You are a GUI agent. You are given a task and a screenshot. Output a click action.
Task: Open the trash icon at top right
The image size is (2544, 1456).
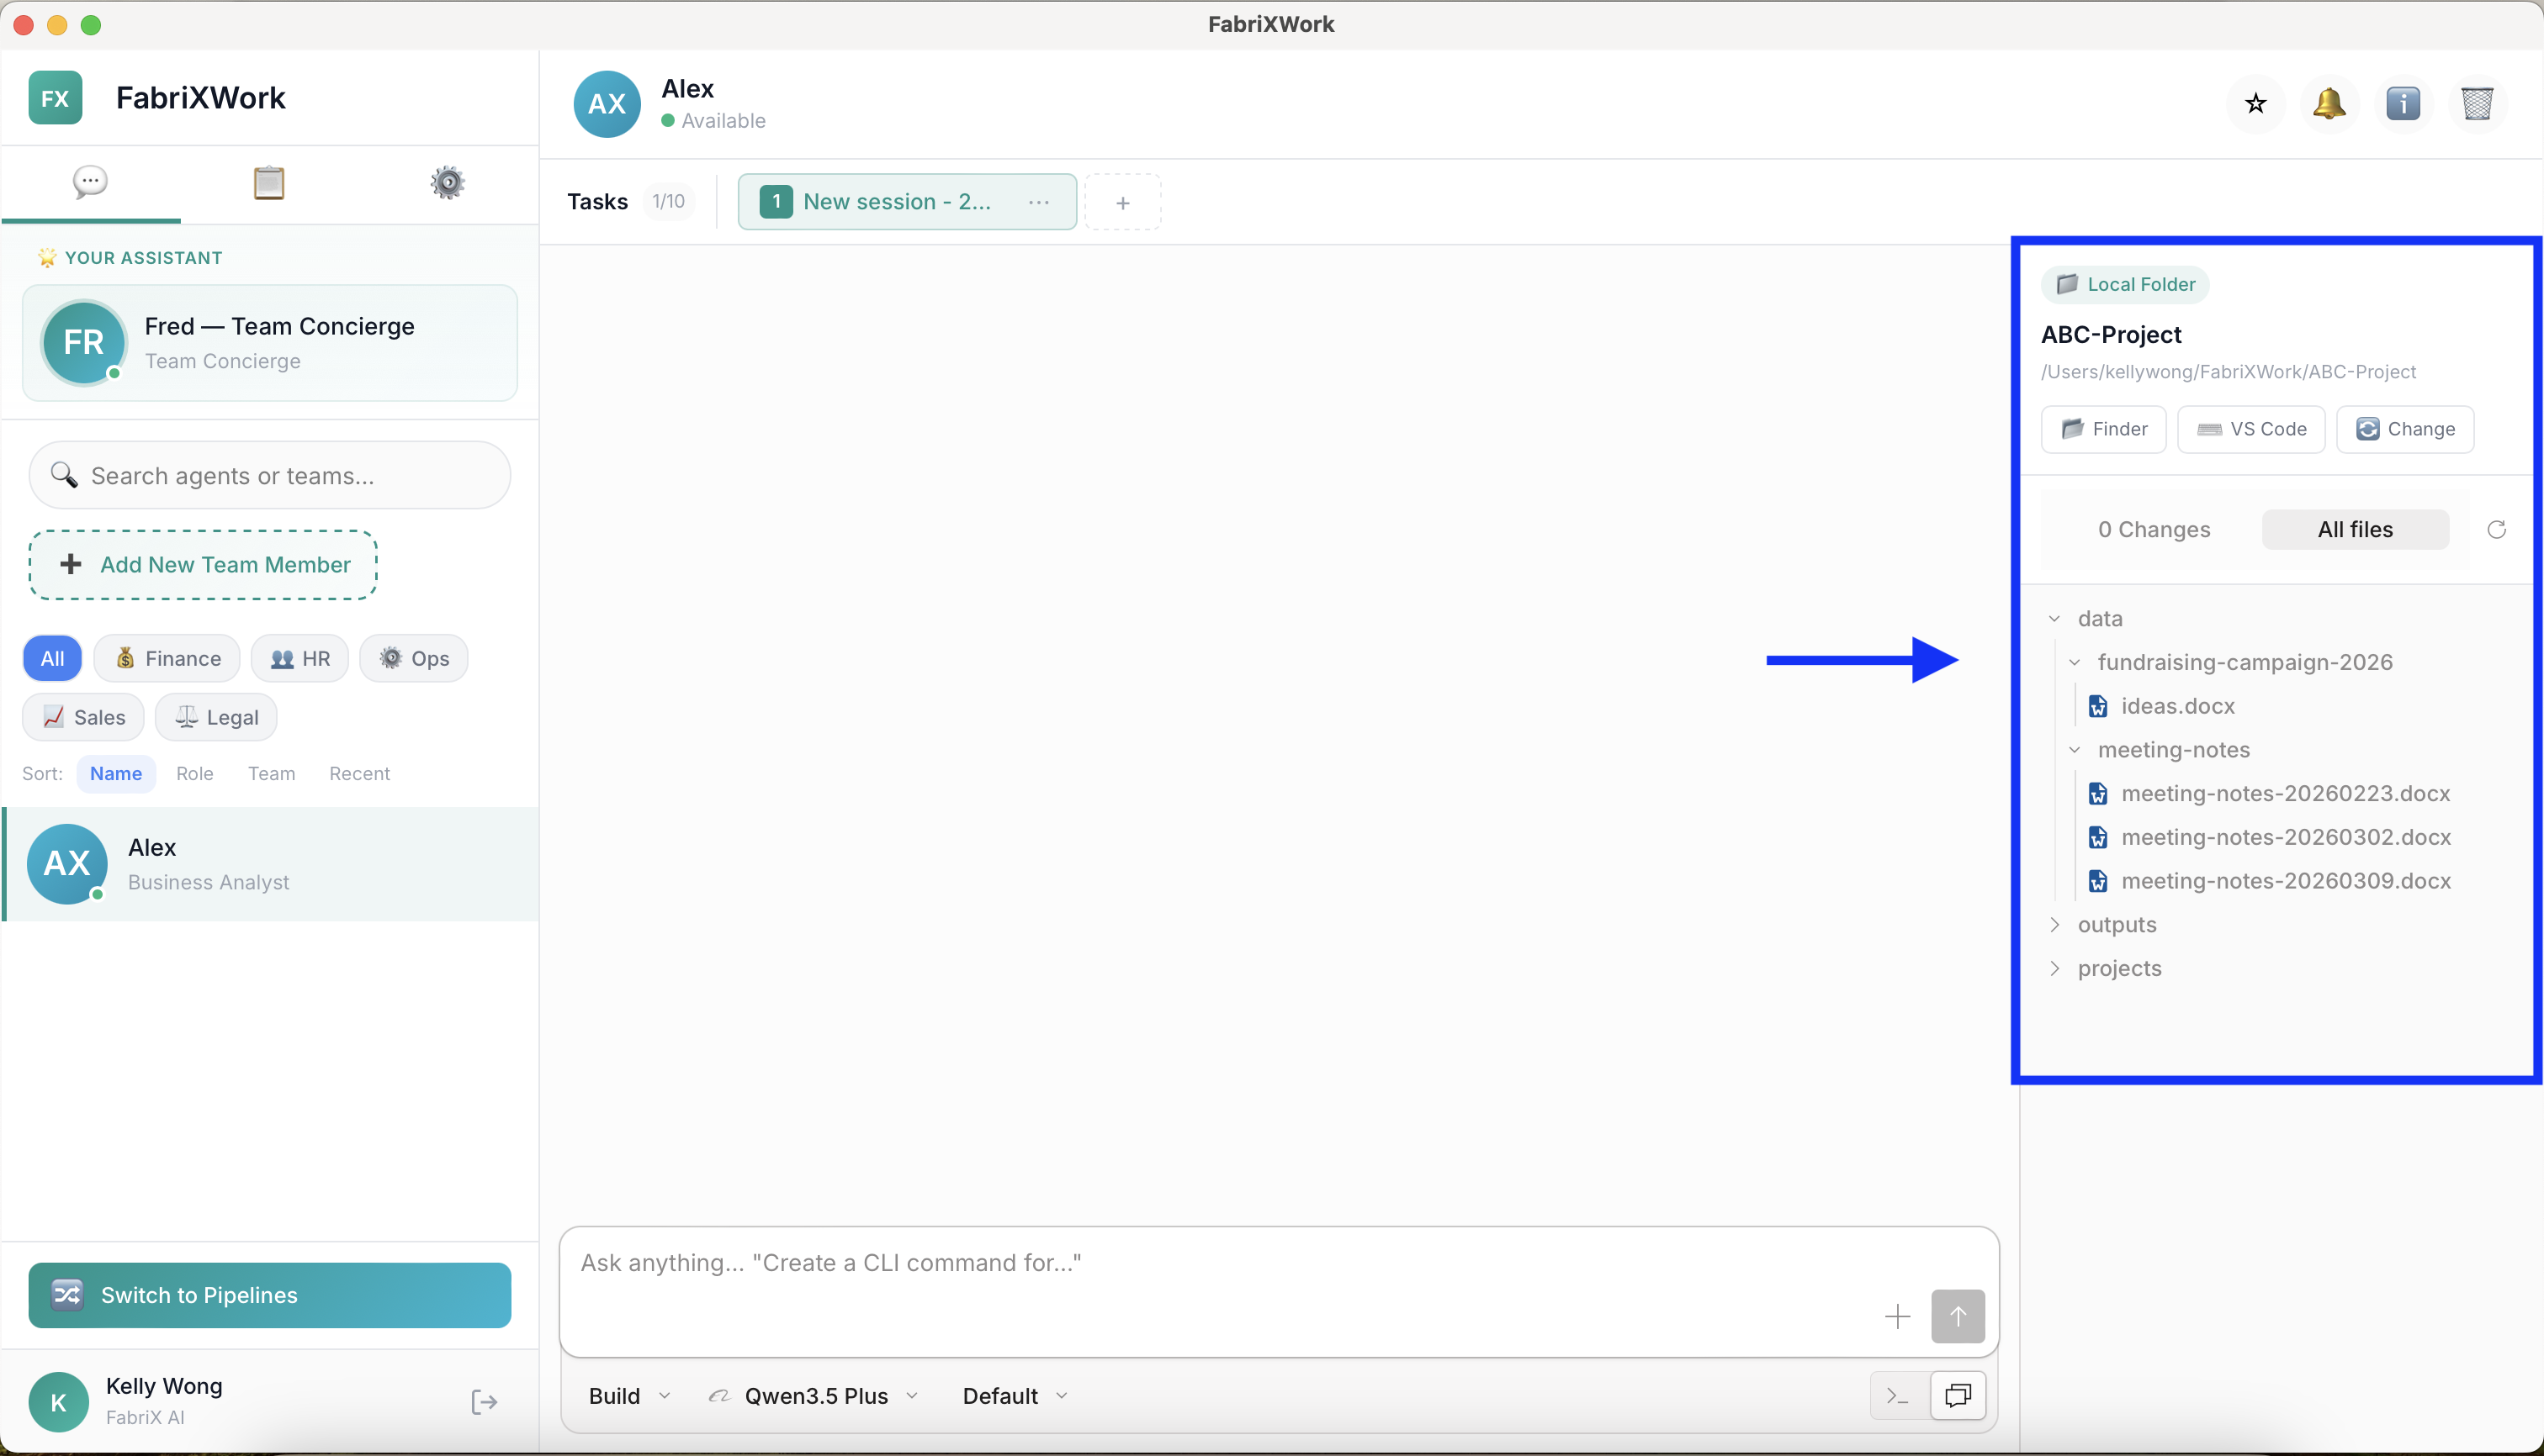(x=2477, y=103)
